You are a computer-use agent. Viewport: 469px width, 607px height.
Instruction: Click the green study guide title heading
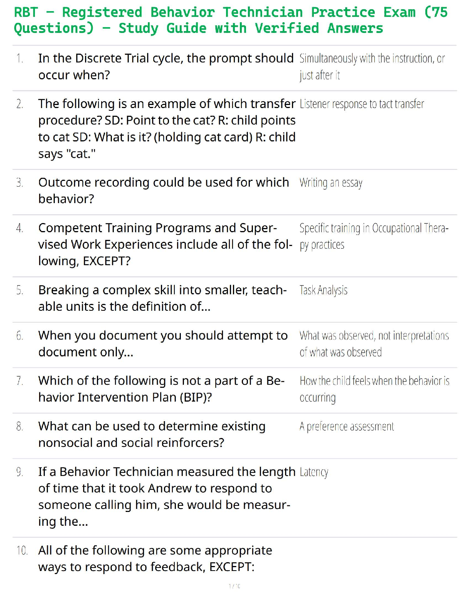pos(230,20)
